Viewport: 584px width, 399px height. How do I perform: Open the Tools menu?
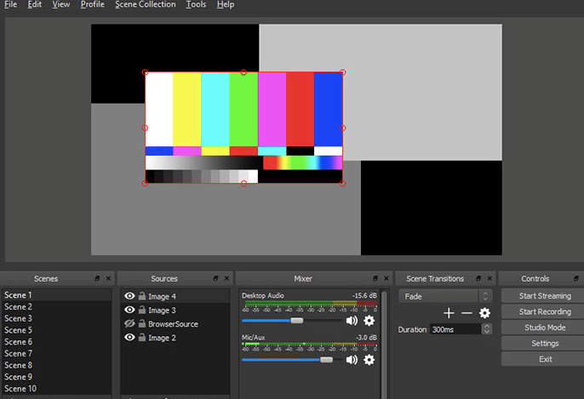tap(196, 4)
